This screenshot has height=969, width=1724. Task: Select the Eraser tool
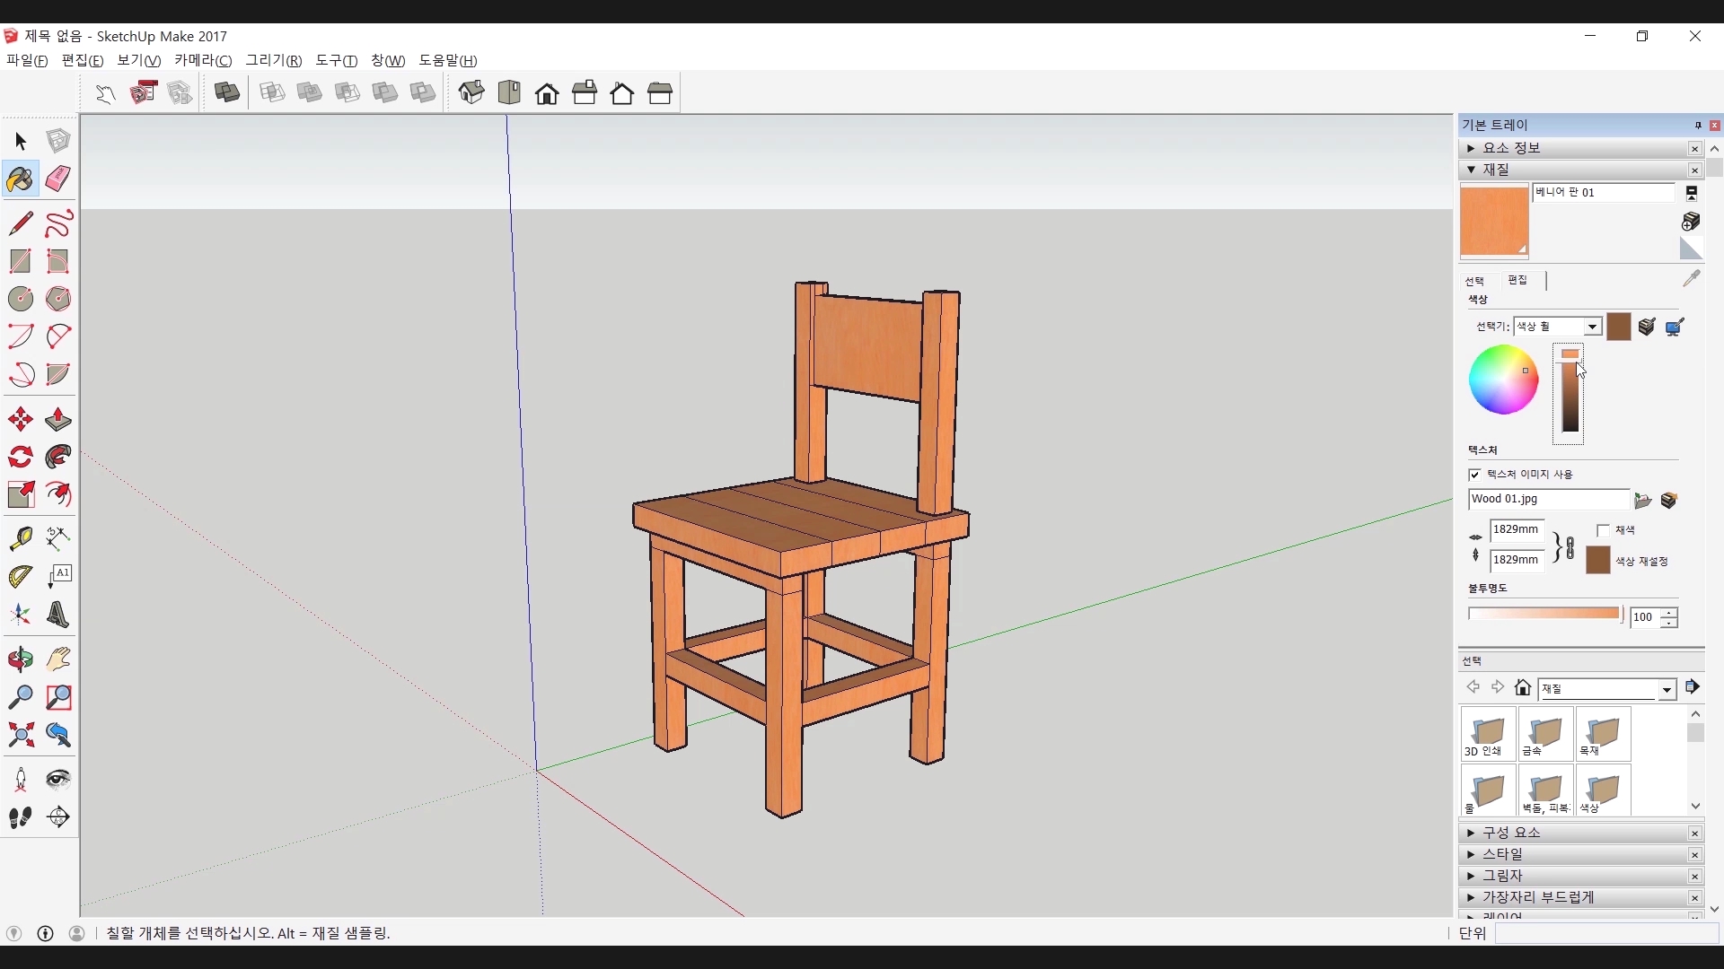pos(58,179)
